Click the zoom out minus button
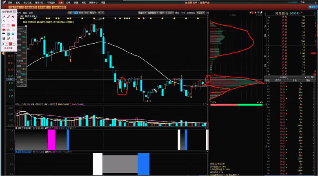 102,13
